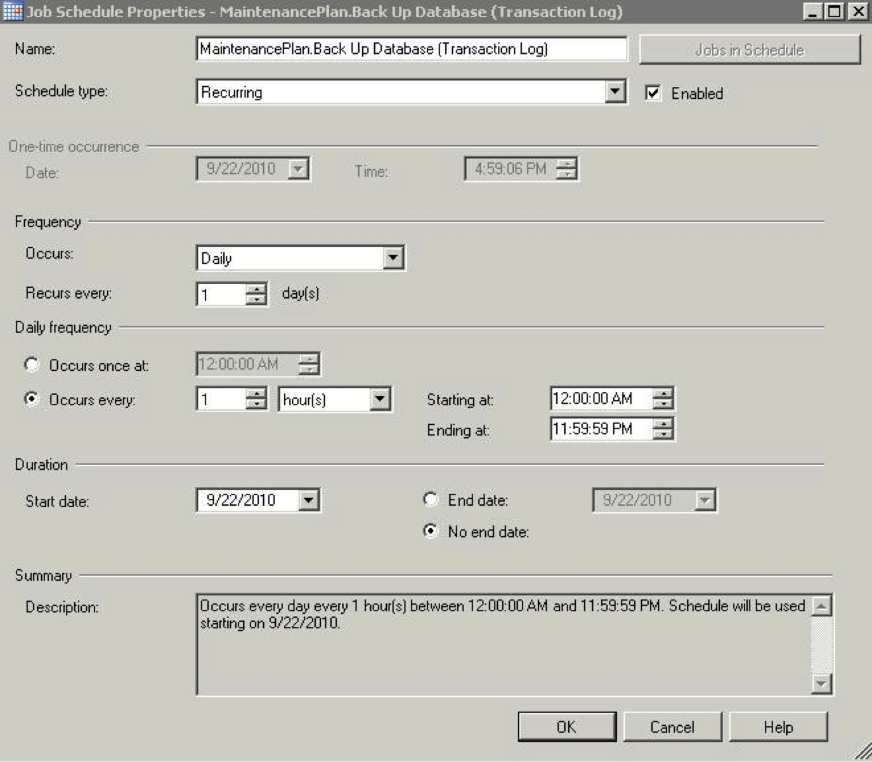The height and width of the screenshot is (762, 872).
Task: Open the Schedule type dropdown
Action: [x=615, y=92]
